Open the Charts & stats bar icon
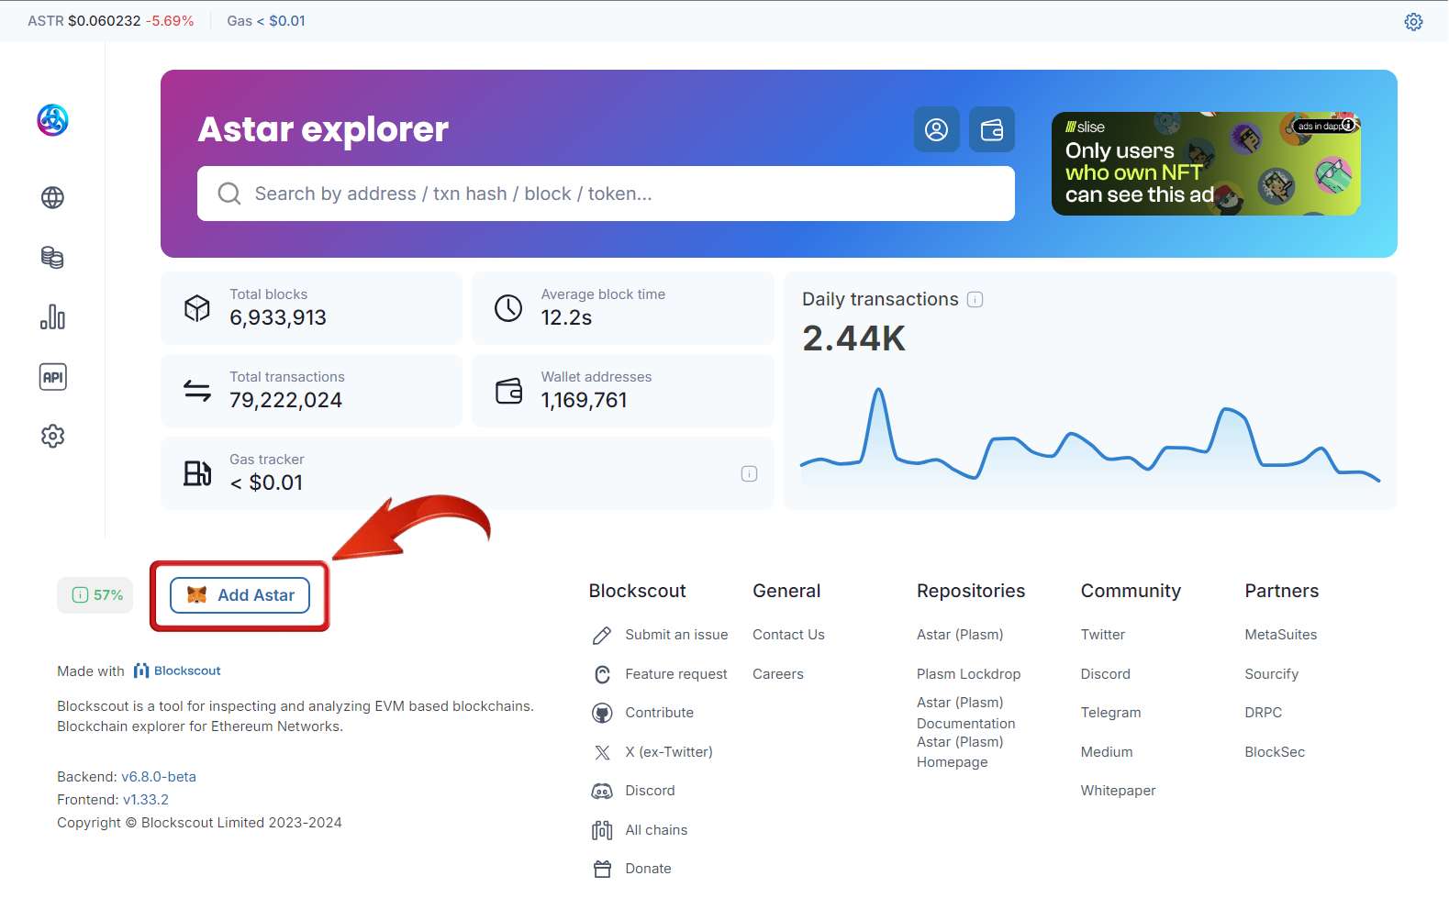Image resolution: width=1449 pixels, height=898 pixels. pos(52,317)
